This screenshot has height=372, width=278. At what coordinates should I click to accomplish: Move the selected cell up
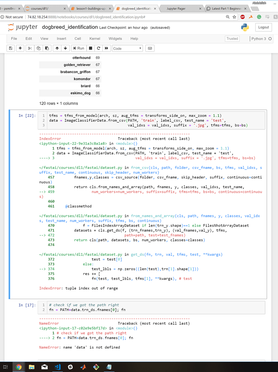coord(57,48)
